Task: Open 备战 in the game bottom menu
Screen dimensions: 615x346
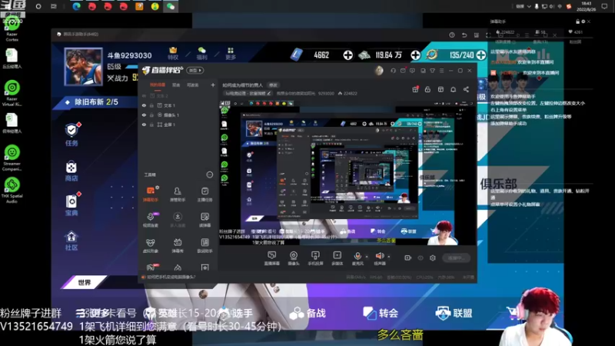Action: point(308,313)
